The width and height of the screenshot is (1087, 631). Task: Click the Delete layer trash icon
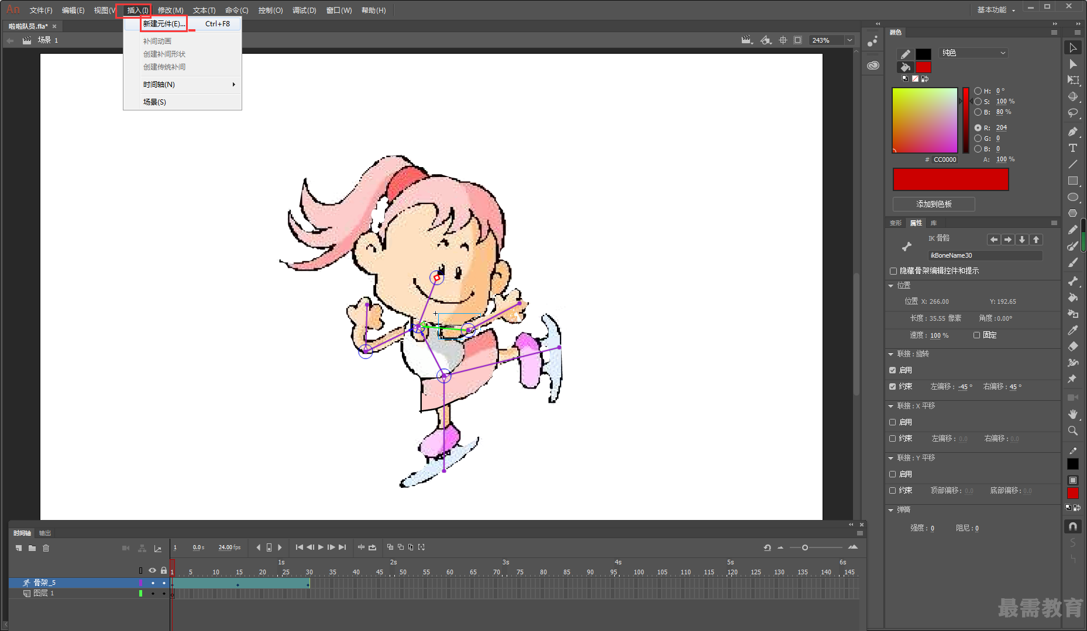coord(46,548)
